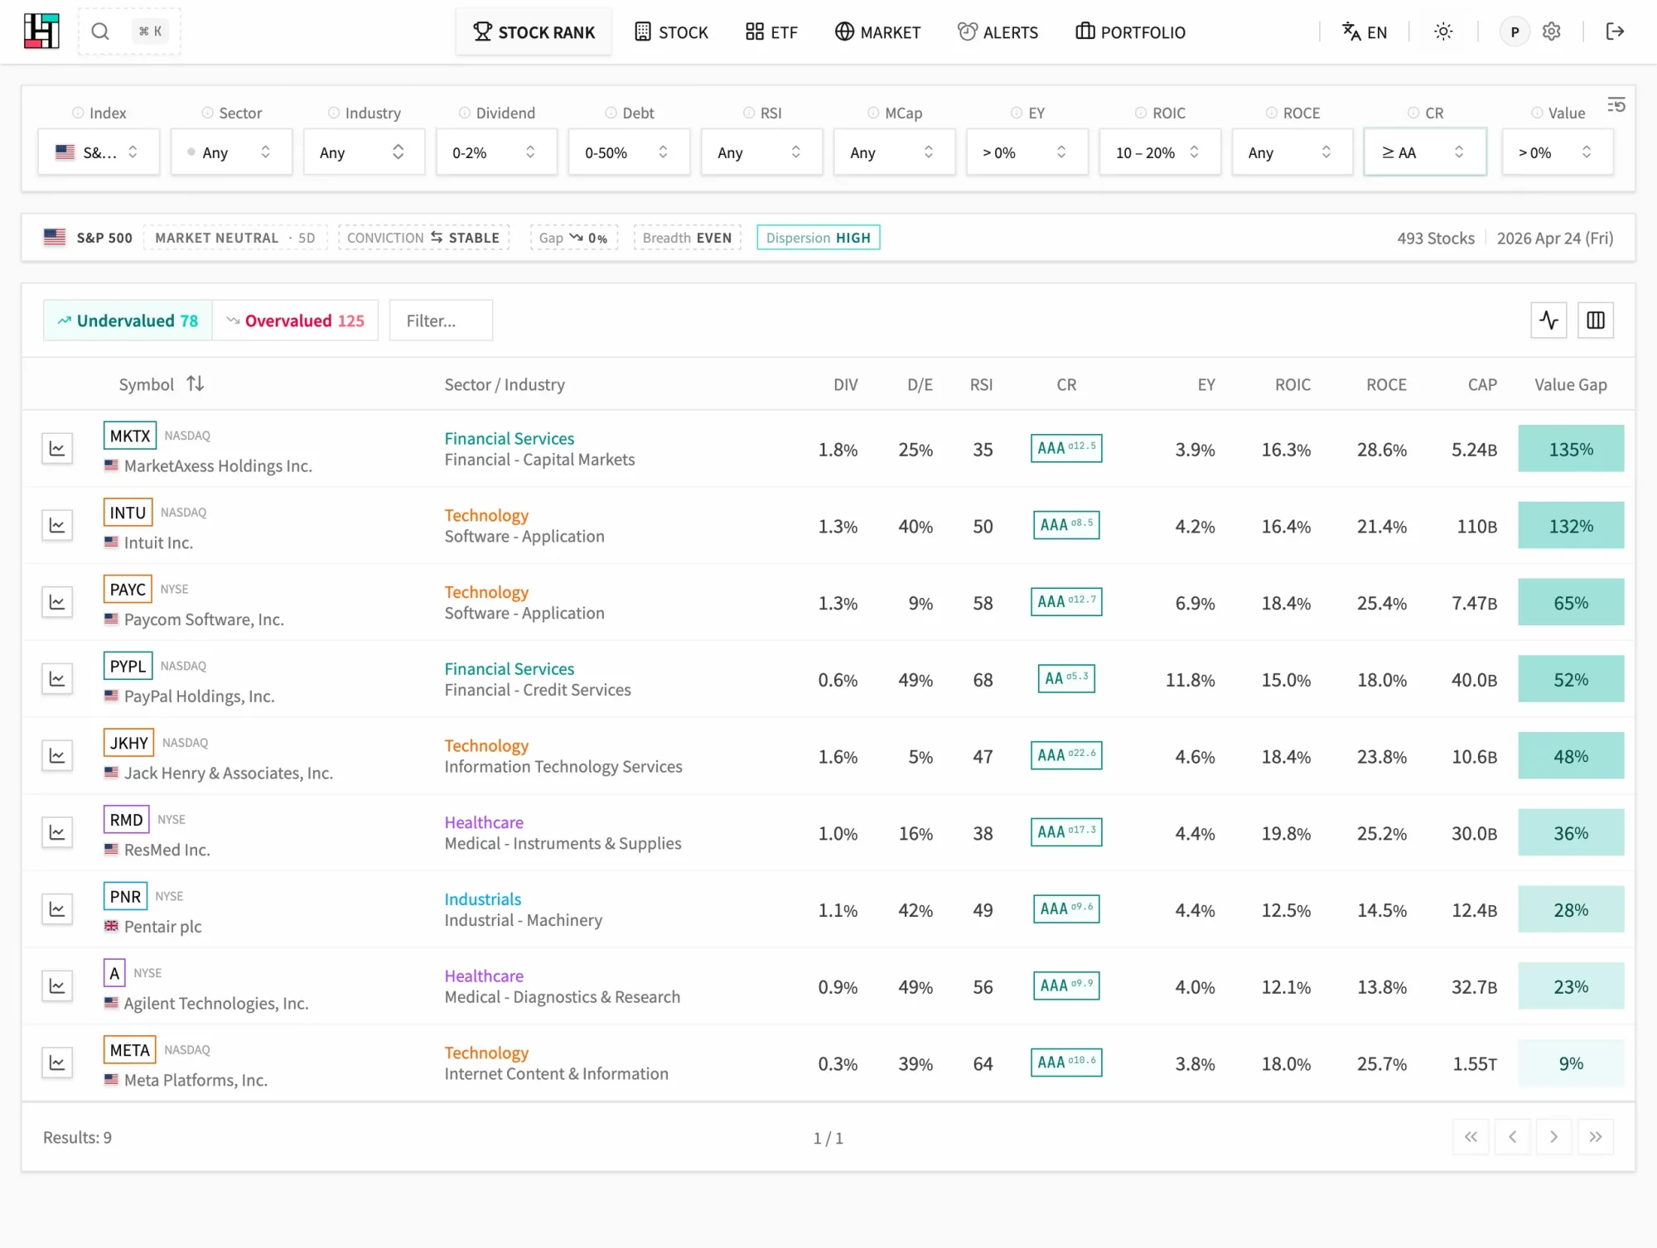Expand the Sector filter dropdown
The width and height of the screenshot is (1657, 1248).
(x=231, y=152)
